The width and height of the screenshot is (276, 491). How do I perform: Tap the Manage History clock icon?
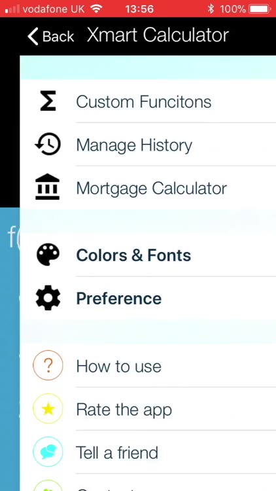tap(48, 145)
